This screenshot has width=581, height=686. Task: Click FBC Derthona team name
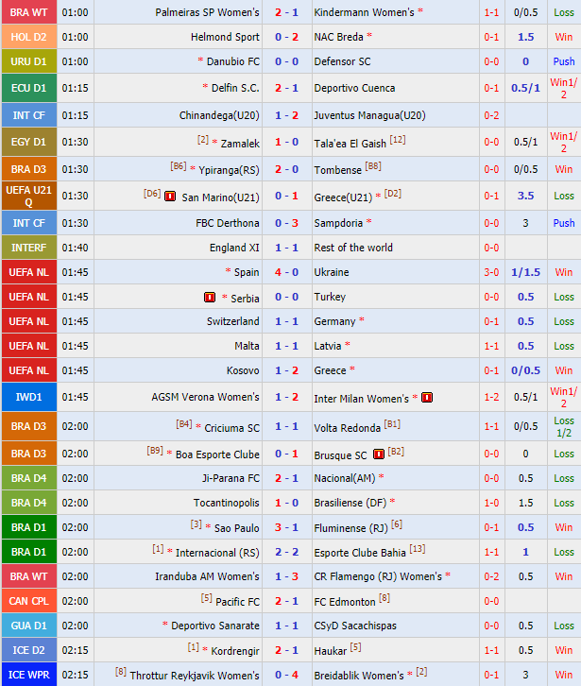[x=228, y=223]
